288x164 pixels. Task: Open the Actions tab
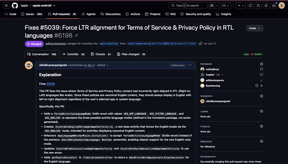pos(133,14)
